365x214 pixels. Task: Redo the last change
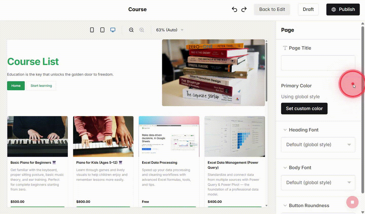pos(244,9)
